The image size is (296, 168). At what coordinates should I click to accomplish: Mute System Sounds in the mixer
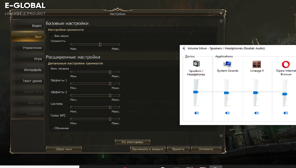[227, 113]
